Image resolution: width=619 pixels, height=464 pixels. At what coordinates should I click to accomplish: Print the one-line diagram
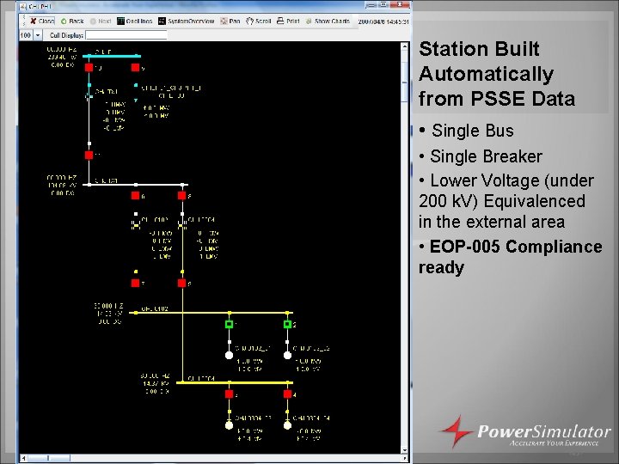(288, 21)
